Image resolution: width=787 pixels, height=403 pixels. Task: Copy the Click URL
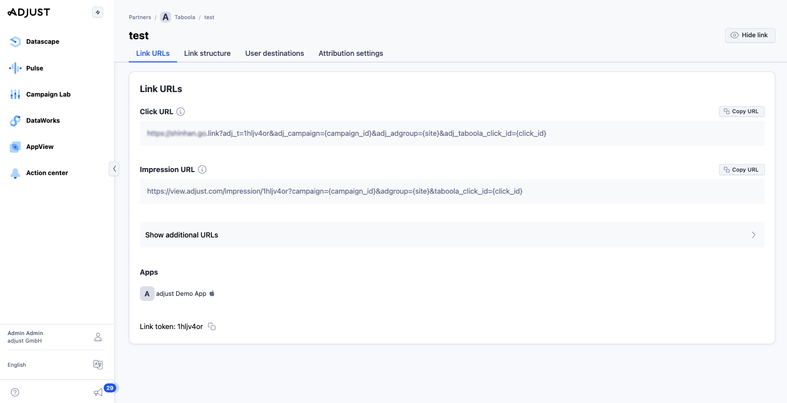(742, 112)
